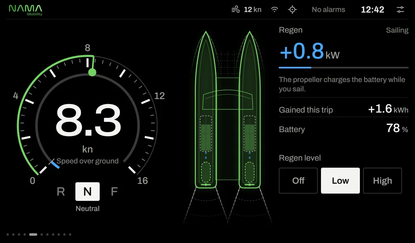This screenshot has width=415, height=243.
Task: Click the No alarms status
Action: 328,10
